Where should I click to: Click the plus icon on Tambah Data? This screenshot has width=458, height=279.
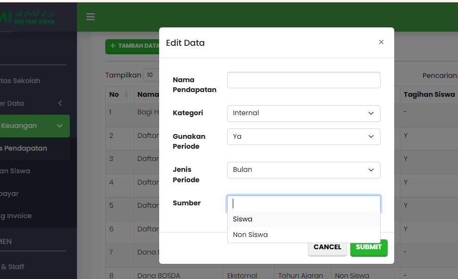tap(112, 46)
